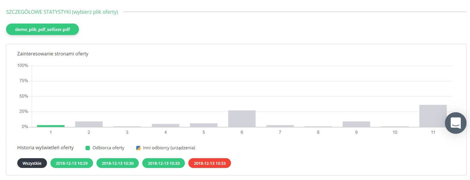Select the 2018-12-13 10:29 view session
470x180 pixels.
(x=71, y=163)
